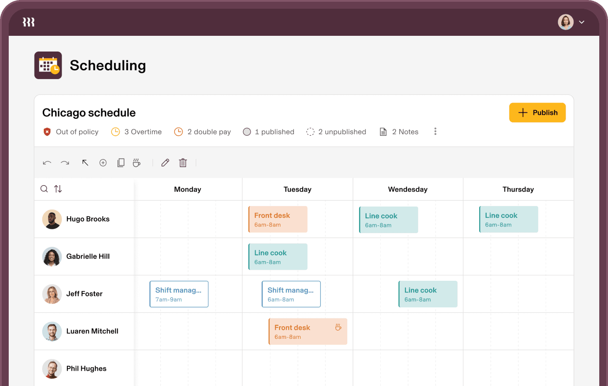Select Luaren Mitchell's orange Front desk shift

point(308,332)
